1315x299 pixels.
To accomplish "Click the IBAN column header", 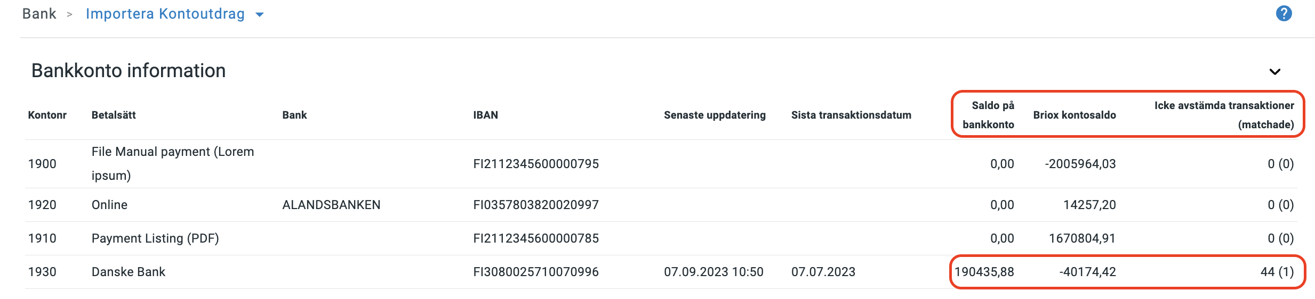I will [x=485, y=115].
